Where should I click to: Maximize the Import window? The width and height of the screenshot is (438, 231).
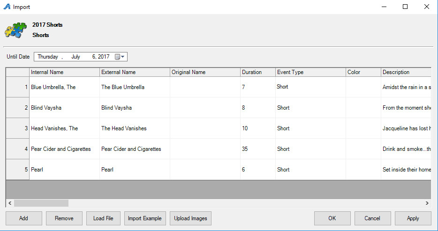(405, 7)
